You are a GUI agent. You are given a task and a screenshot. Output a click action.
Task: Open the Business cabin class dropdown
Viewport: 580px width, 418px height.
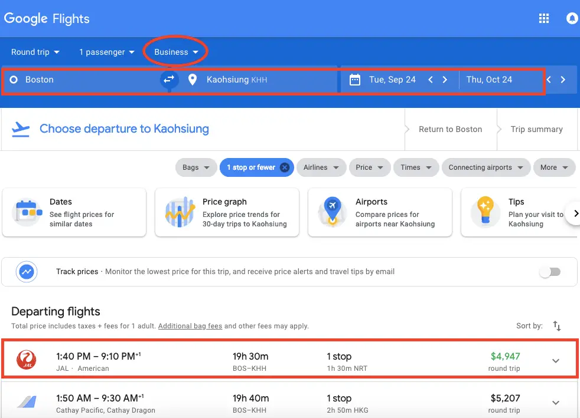176,52
